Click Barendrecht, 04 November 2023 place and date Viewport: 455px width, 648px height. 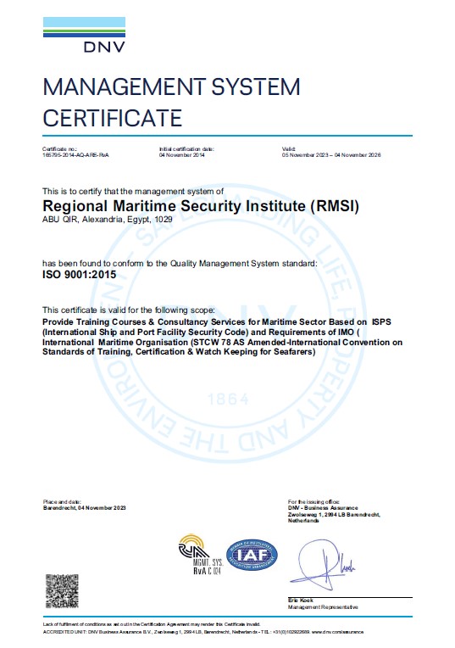pyautogui.click(x=84, y=507)
